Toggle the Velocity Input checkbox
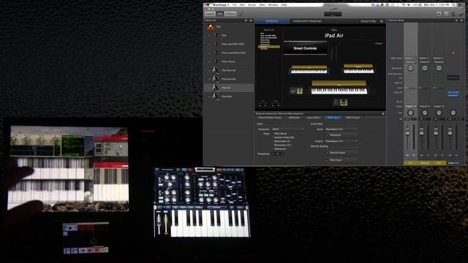Screen dimensions: 468x263 pos(327,153)
